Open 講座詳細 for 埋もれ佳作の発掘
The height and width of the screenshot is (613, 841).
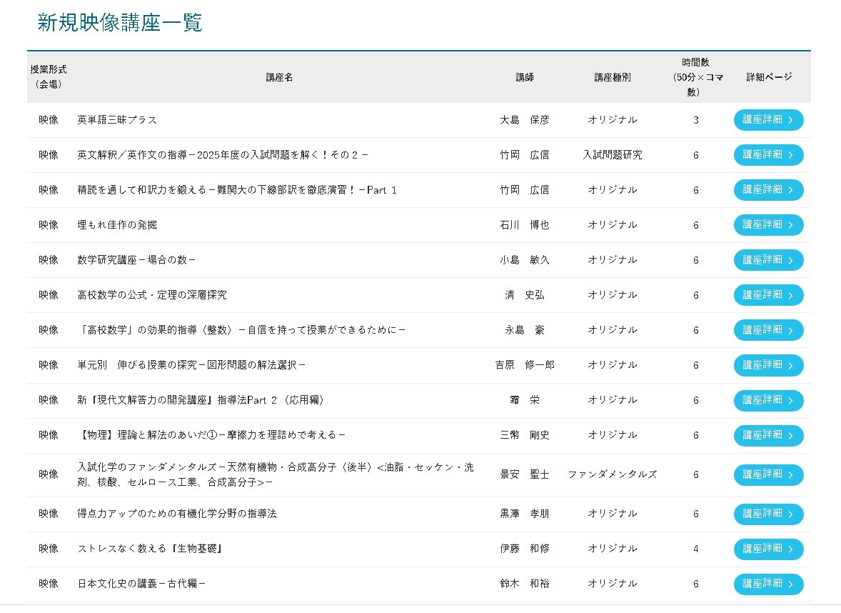(x=768, y=225)
